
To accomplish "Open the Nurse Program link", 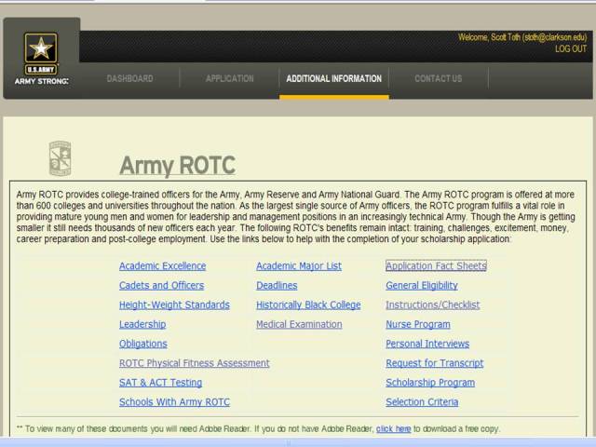I will [x=418, y=325].
